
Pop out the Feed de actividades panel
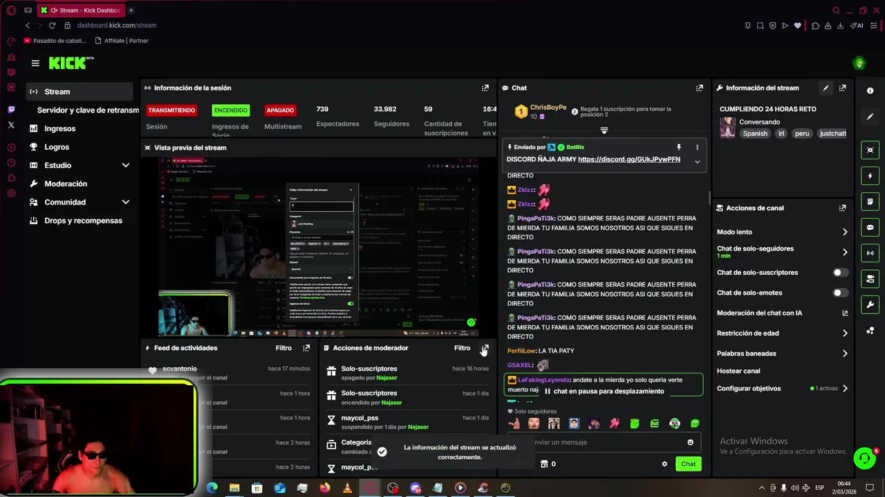coord(306,348)
